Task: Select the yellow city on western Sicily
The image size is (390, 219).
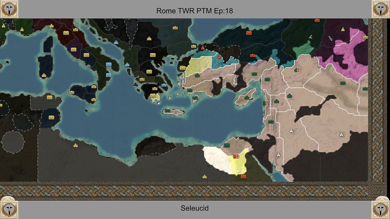Action: 72,92
